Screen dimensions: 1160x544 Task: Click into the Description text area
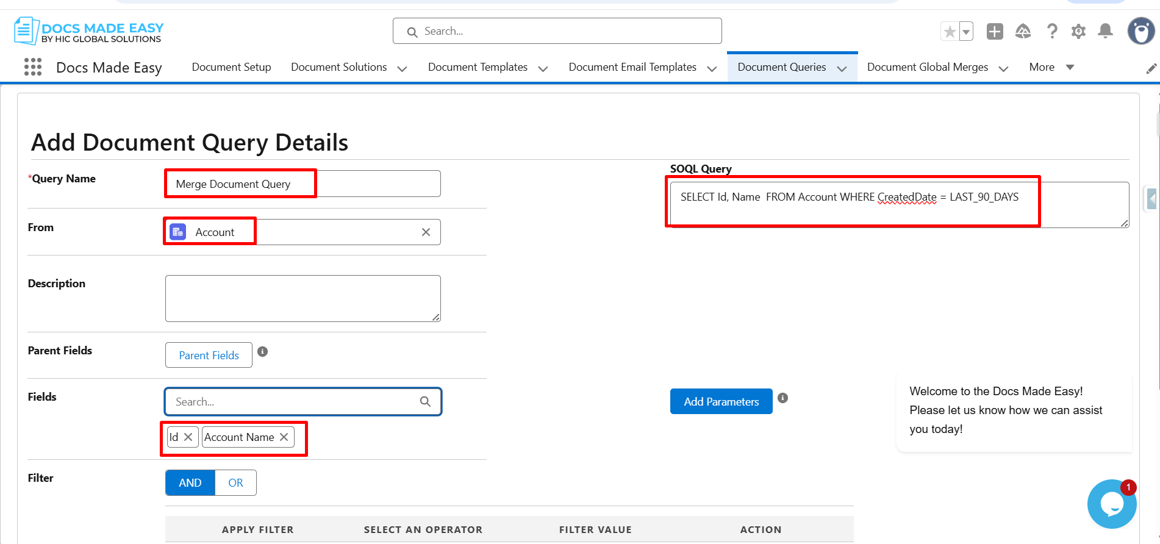pos(303,298)
